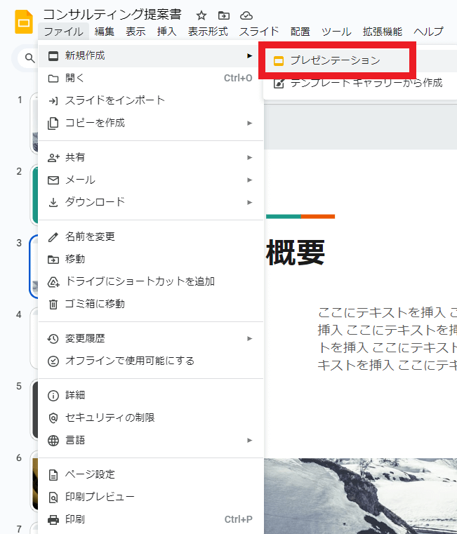Star the コンサルティング提案書 document

click(x=201, y=15)
